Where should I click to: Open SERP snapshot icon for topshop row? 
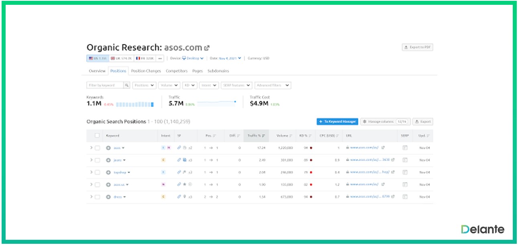(405, 173)
